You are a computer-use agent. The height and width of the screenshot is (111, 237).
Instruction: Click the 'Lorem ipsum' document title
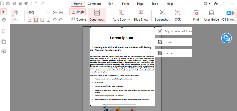point(121,38)
